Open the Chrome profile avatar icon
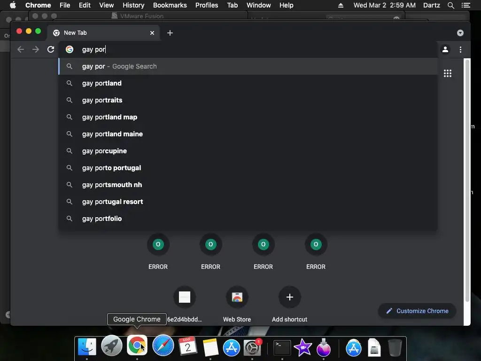The height and width of the screenshot is (361, 481). pos(445,49)
